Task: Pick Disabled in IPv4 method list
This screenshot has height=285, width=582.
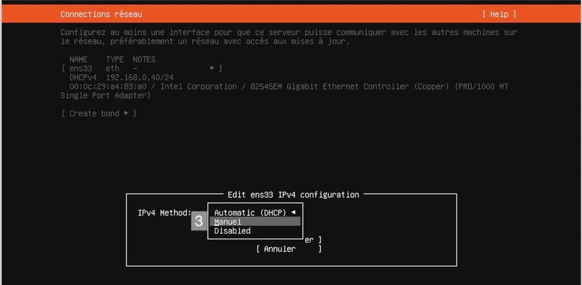Action: 233,231
